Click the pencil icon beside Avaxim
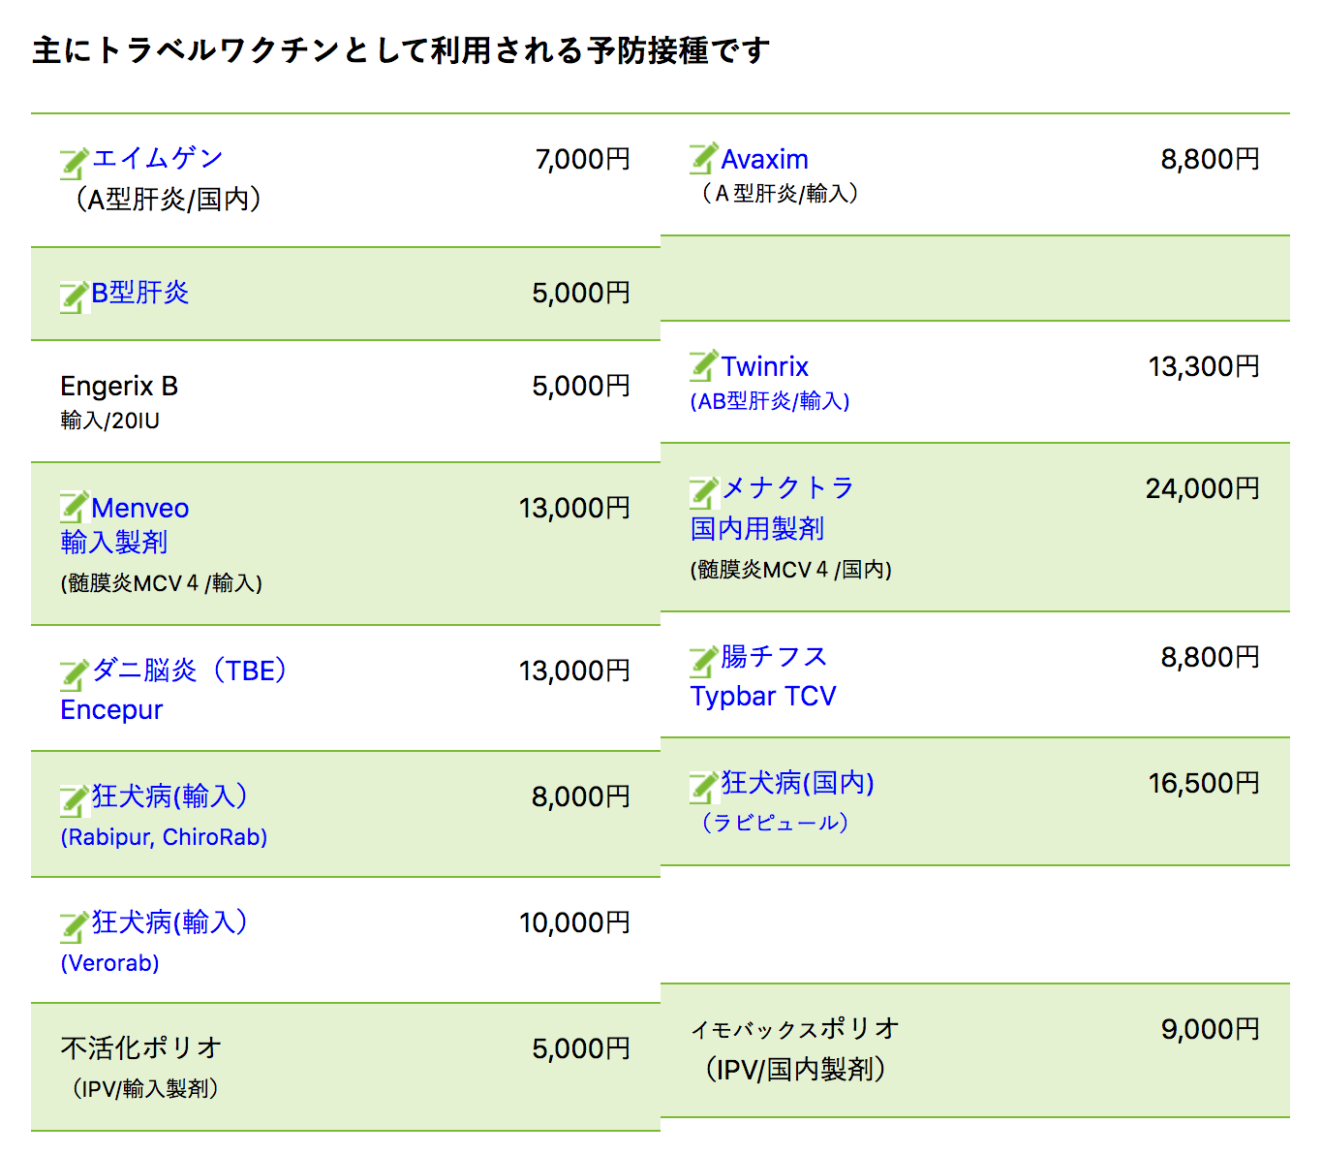This screenshot has width=1323, height=1155. [x=705, y=158]
